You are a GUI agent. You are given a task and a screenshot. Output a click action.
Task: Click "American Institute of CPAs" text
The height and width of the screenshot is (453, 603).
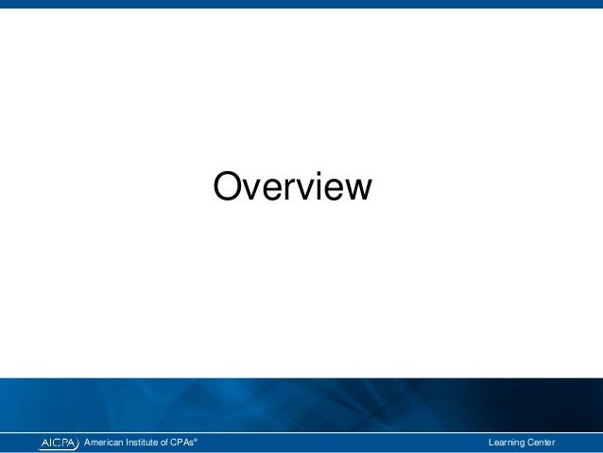point(141,443)
